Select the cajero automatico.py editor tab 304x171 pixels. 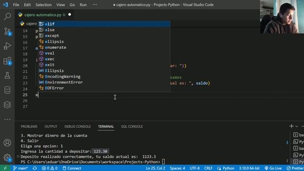(44, 15)
